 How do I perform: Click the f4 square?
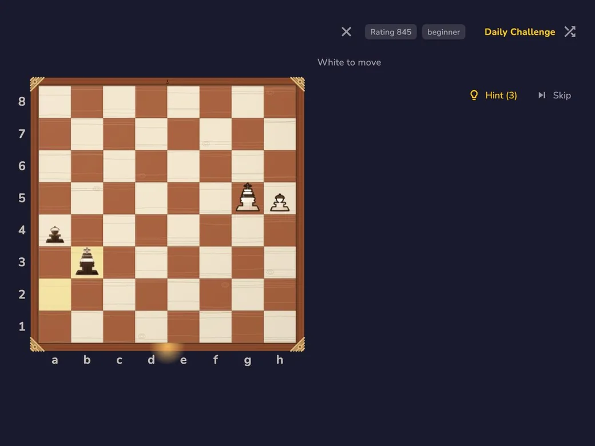pos(216,230)
